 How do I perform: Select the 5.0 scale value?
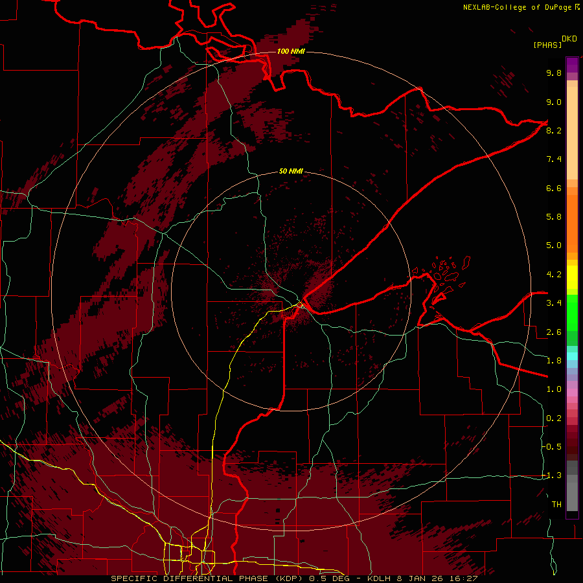[554, 246]
